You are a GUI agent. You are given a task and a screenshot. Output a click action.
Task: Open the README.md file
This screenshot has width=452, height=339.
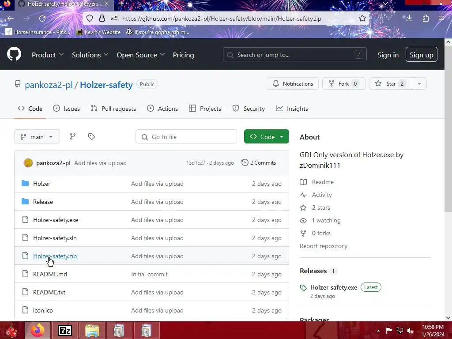pos(50,274)
